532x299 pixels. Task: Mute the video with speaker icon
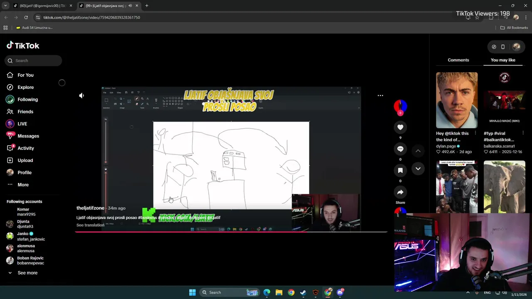point(81,96)
